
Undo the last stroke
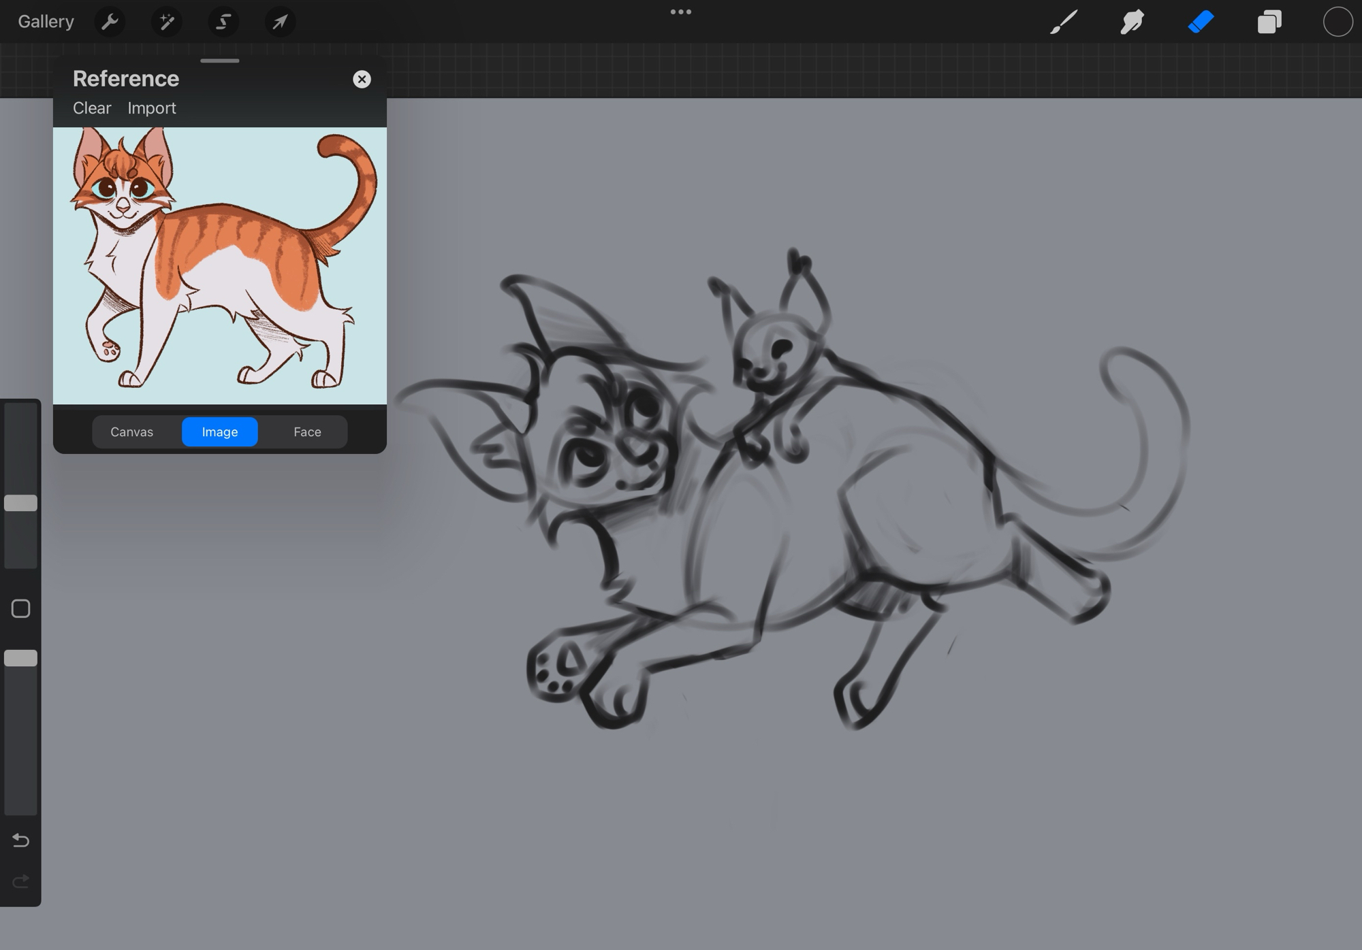(x=20, y=840)
